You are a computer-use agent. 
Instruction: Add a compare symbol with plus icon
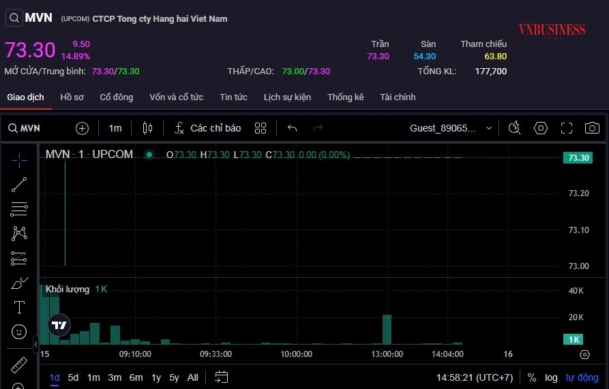tap(82, 128)
